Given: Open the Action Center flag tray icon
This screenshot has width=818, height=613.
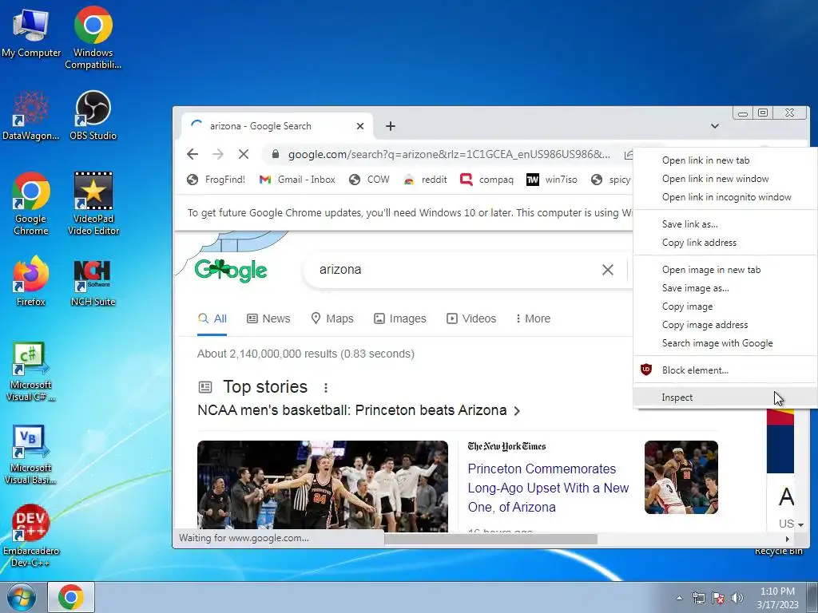Looking at the screenshot, I should [718, 598].
